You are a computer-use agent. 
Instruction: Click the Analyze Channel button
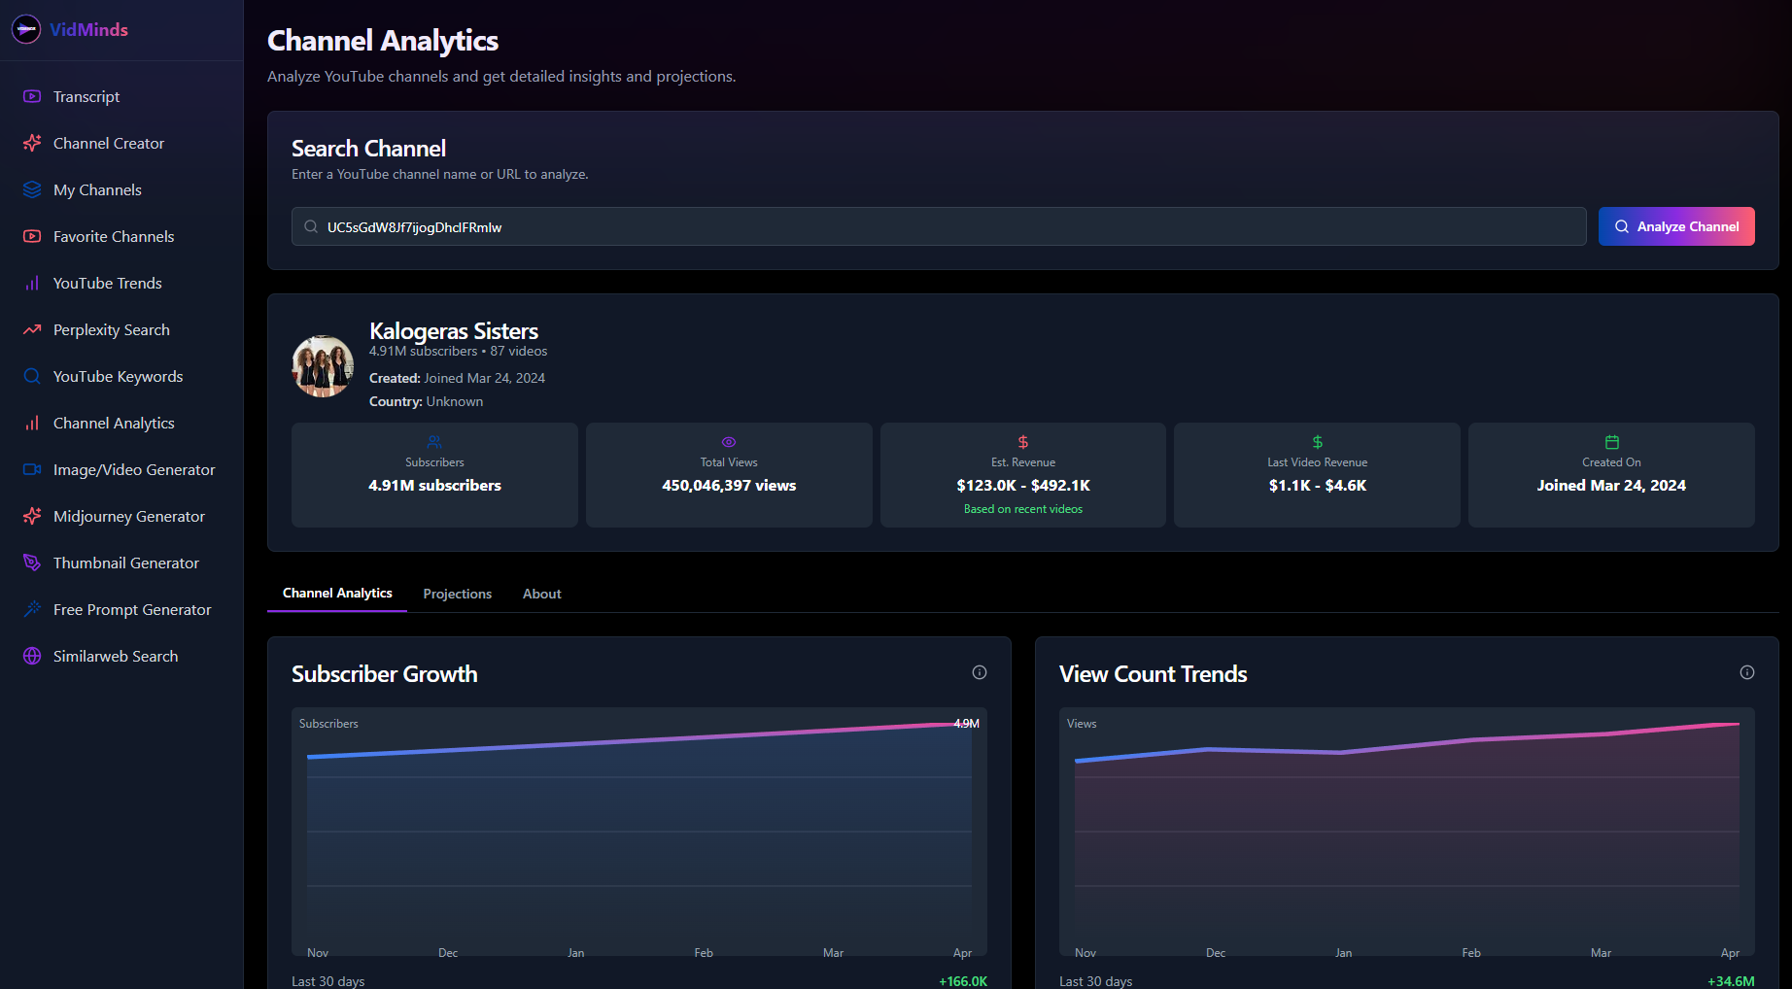1676,226
